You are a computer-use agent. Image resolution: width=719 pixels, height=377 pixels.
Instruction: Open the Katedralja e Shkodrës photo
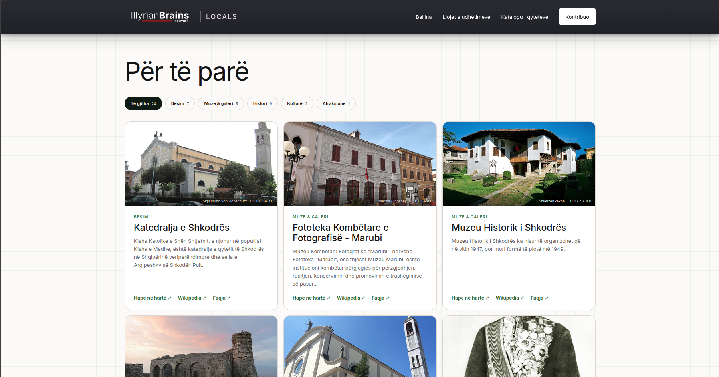(x=201, y=164)
